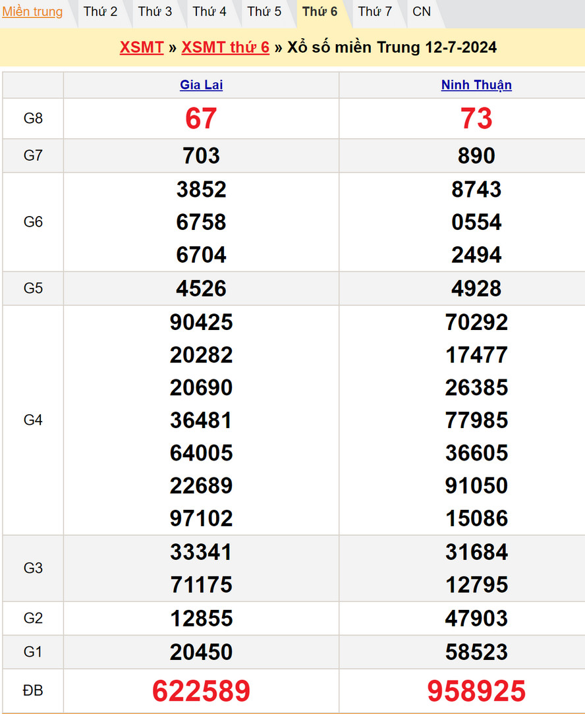This screenshot has height=714, width=585.
Task: Click Gia Lai special prize 622589
Action: (x=201, y=691)
